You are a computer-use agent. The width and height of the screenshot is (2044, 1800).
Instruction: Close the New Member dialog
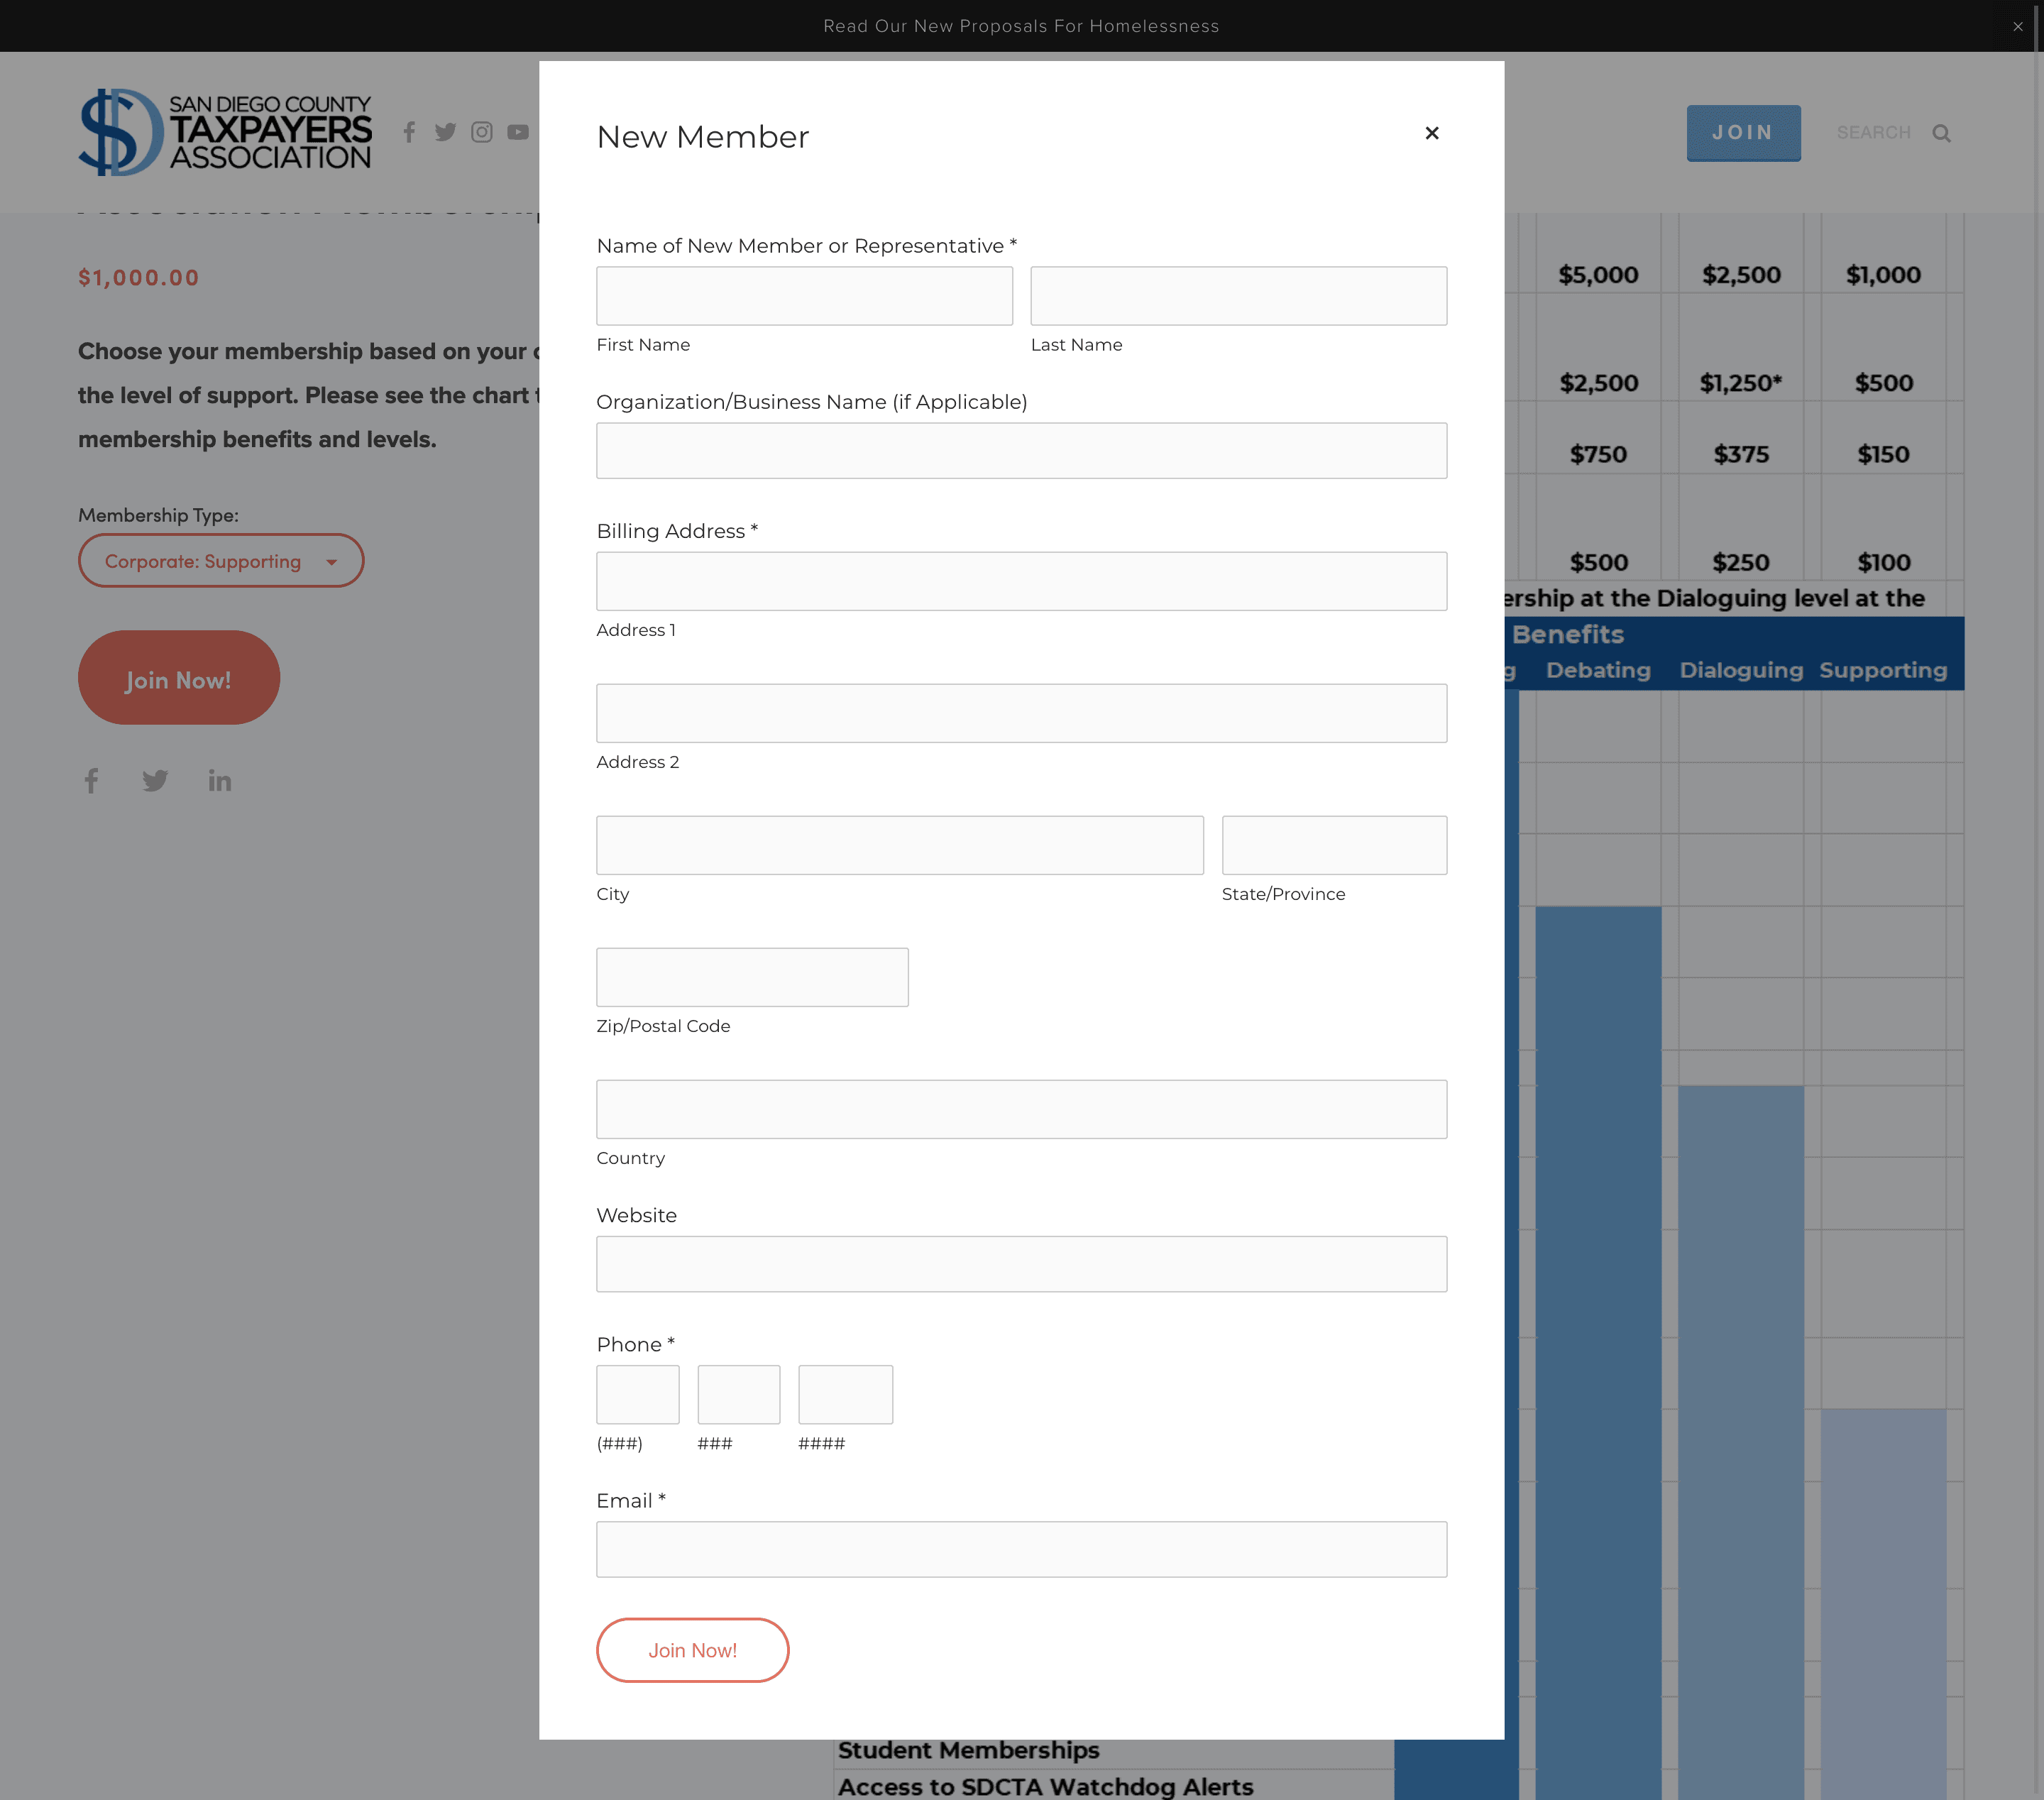tap(1431, 133)
